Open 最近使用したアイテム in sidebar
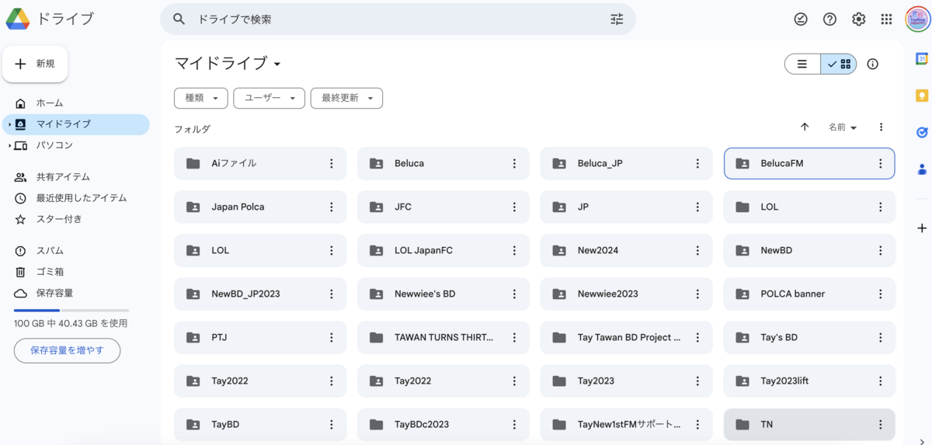This screenshot has width=932, height=445. tap(76, 198)
